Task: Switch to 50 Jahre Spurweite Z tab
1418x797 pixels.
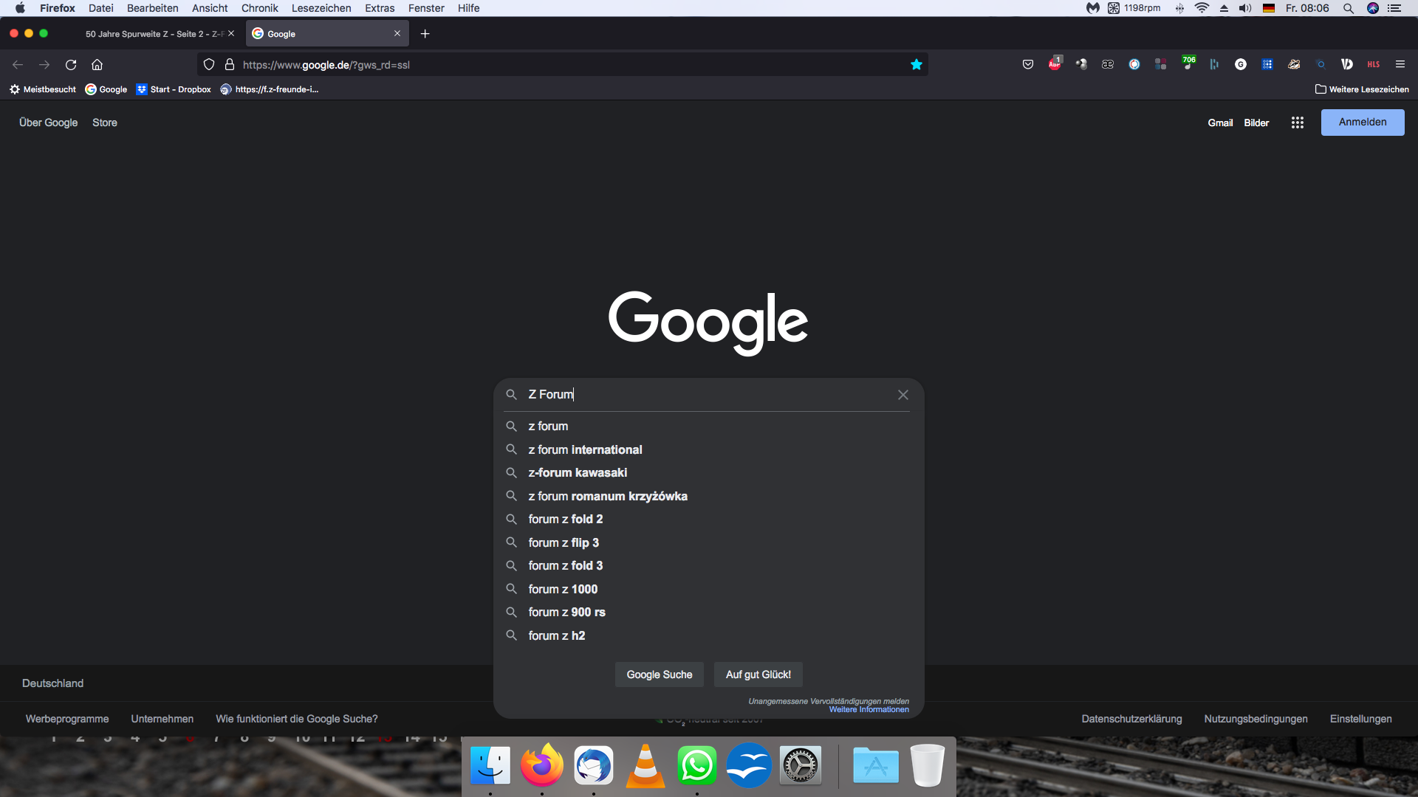Action: [x=155, y=34]
